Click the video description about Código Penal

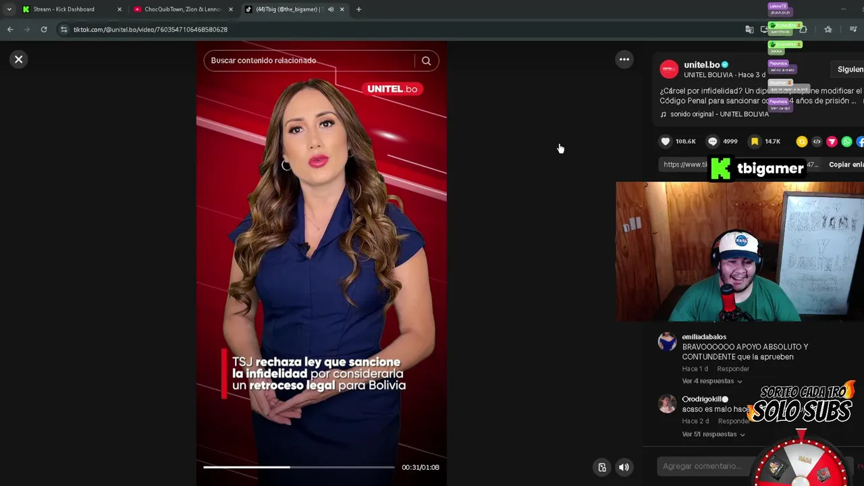click(761, 96)
